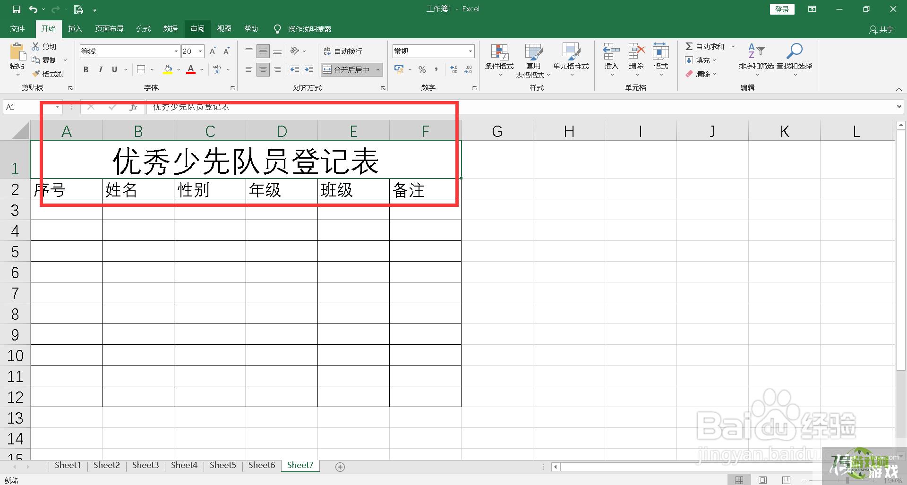Toggle Underline formatting
This screenshot has width=907, height=485.
point(114,69)
